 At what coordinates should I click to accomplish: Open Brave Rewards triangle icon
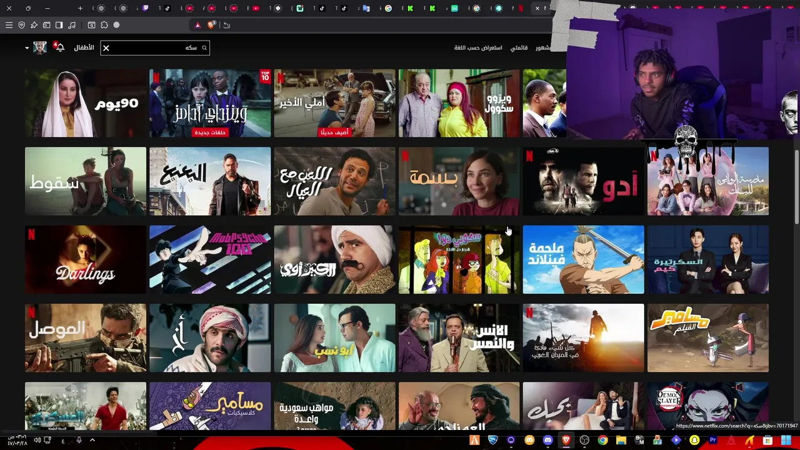[197, 25]
